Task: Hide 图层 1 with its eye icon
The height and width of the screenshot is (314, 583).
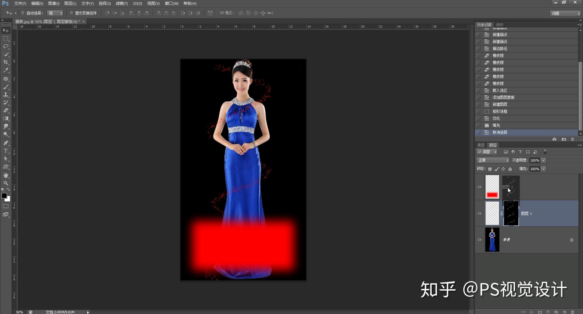Action: (479, 213)
